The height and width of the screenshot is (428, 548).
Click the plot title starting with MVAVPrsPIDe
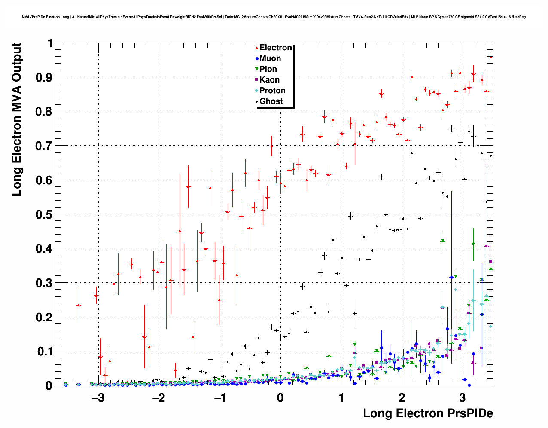274,17
